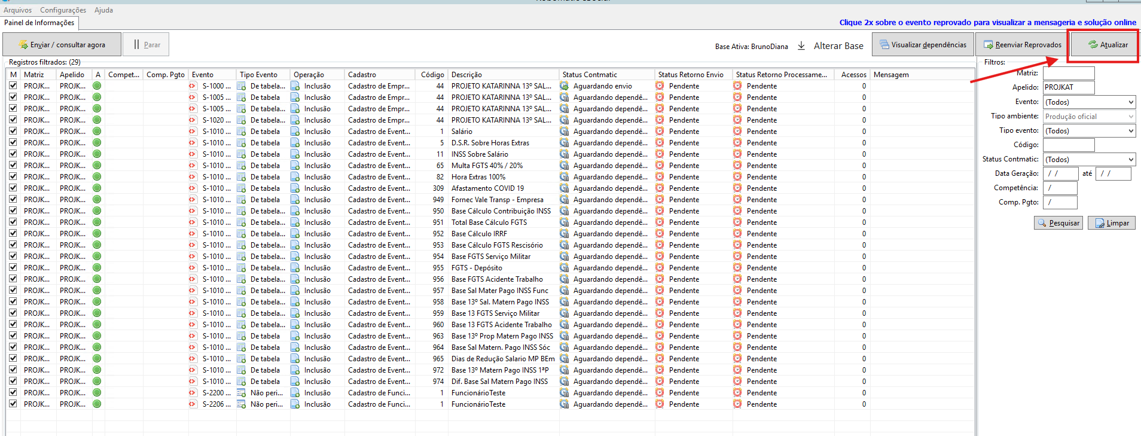Uncheck the checkbox in the first S-1000 row
Image resolution: width=1141 pixels, height=436 pixels.
pyautogui.click(x=13, y=86)
